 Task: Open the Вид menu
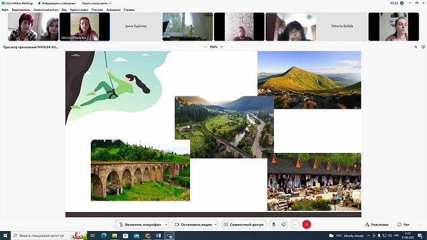coord(64,10)
